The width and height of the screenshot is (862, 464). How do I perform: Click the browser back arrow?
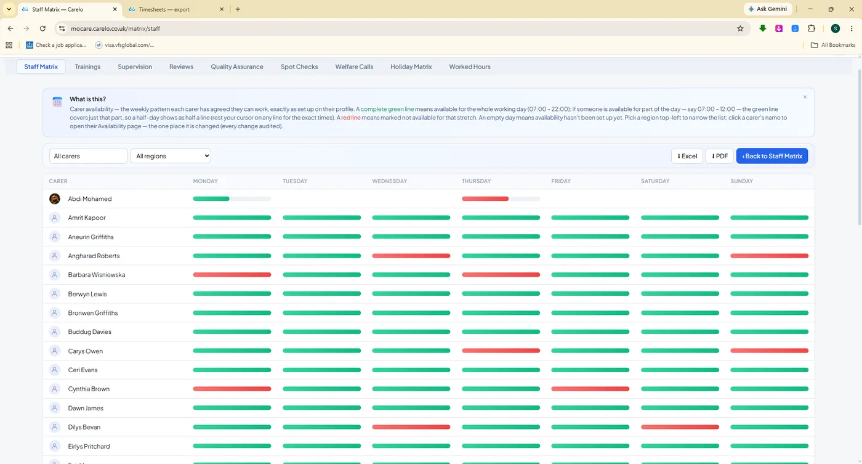click(10, 28)
